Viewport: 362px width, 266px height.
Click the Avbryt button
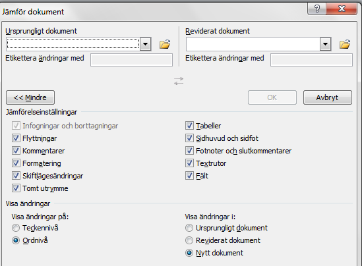(x=328, y=97)
